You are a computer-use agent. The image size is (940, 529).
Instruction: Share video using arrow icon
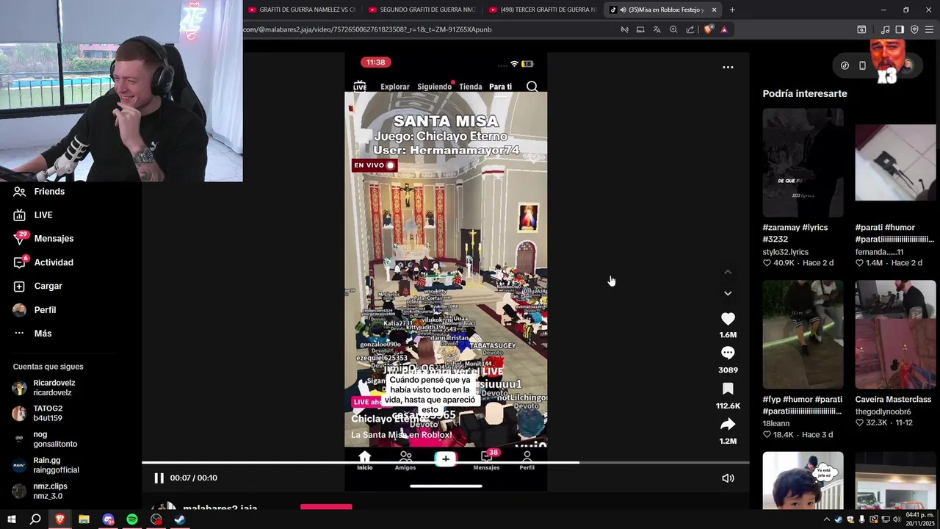(x=728, y=424)
